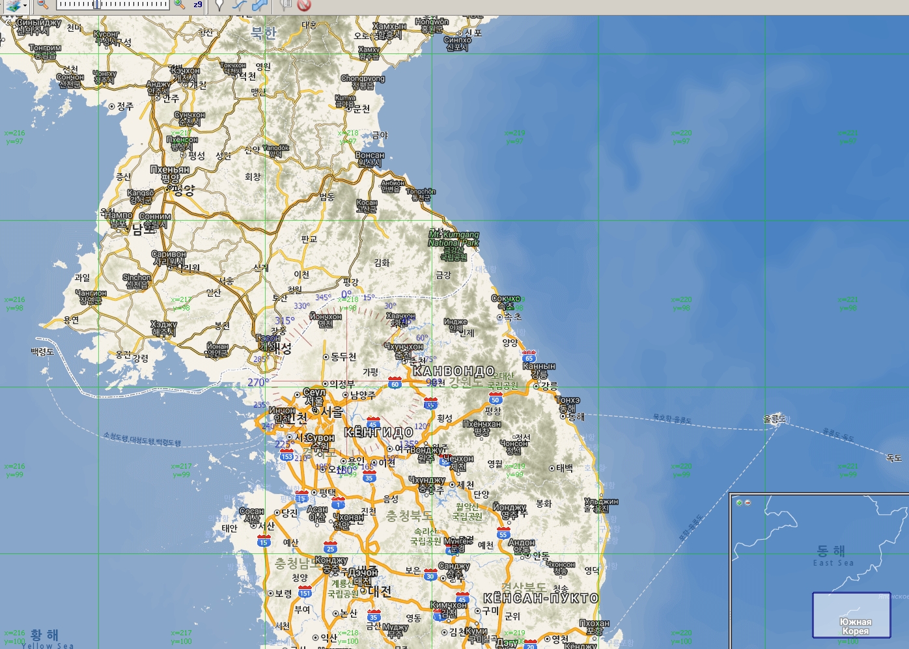Click the КЁНГИДО province label
The width and height of the screenshot is (909, 649).
coord(378,433)
